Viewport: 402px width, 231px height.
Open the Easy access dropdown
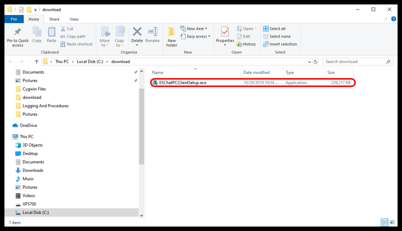pyautogui.click(x=195, y=36)
